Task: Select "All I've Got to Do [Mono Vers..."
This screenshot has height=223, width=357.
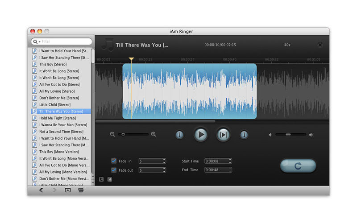Action: (x=61, y=165)
